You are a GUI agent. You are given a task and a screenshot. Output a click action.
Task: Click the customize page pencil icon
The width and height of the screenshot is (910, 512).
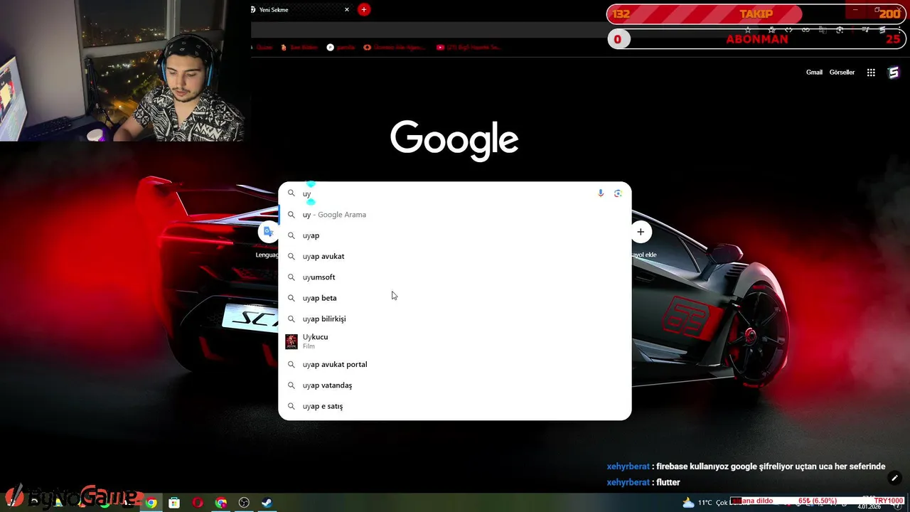coord(895,478)
